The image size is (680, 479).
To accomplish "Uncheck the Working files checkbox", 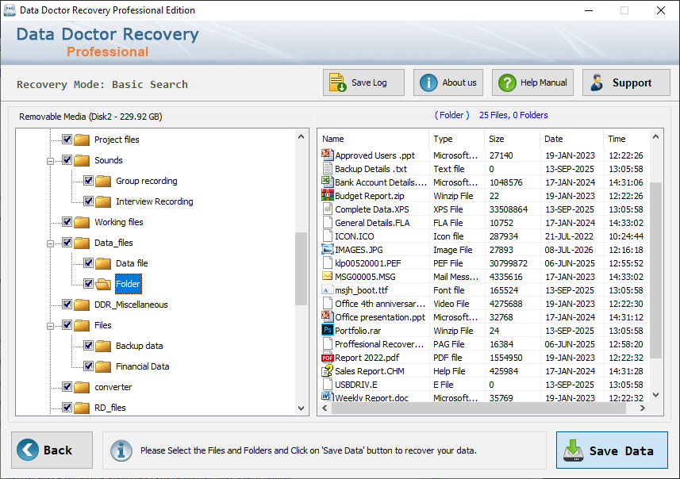I will pos(67,221).
